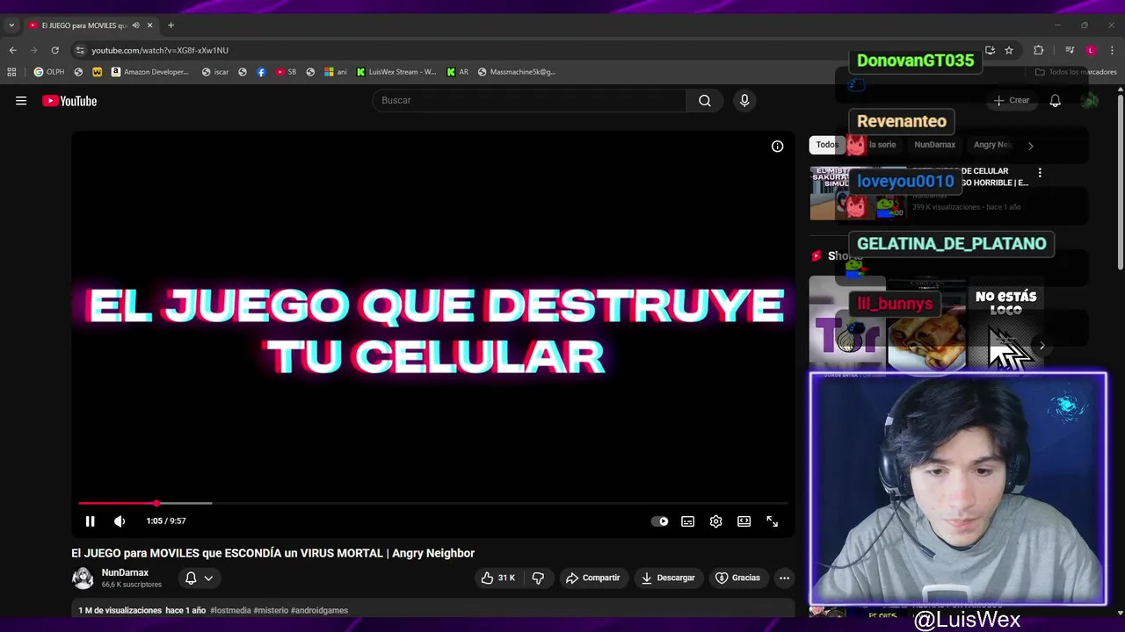Open the SB YouTube bookmark
The width and height of the screenshot is (1125, 632).
coord(286,72)
